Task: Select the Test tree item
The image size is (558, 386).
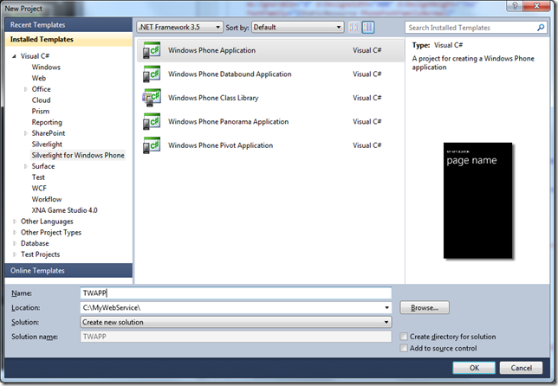Action: tap(38, 177)
